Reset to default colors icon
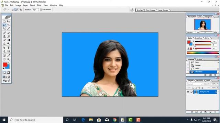The height and width of the screenshot is (123, 220). [x=3, y=68]
